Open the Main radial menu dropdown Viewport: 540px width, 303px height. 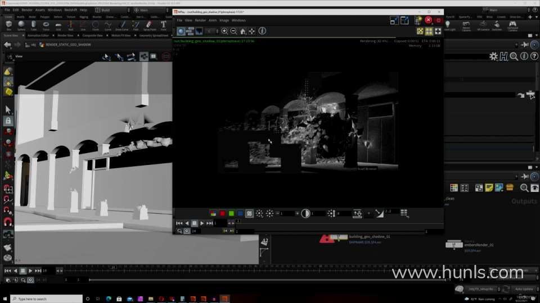click(151, 10)
